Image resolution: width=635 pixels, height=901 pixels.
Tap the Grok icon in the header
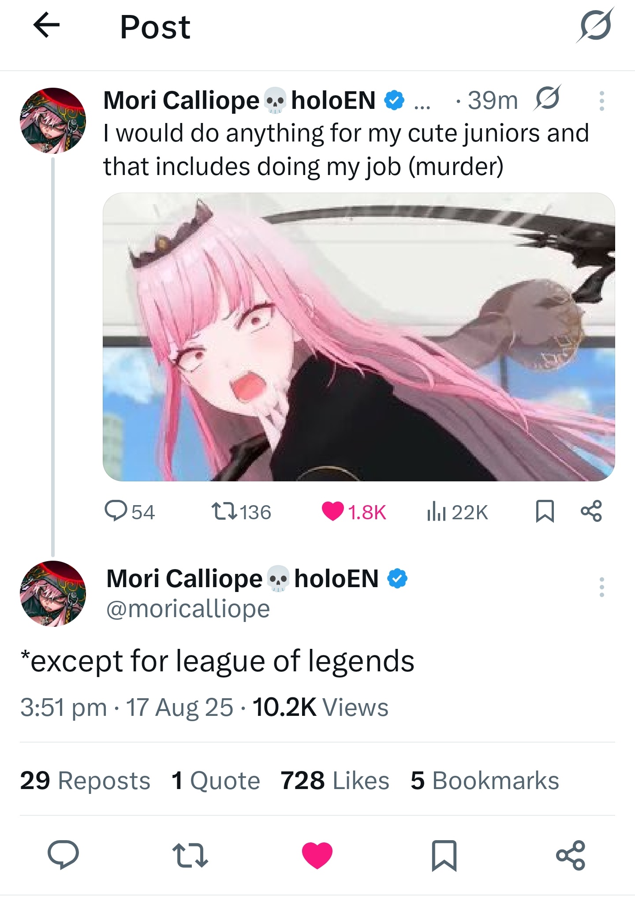[595, 25]
